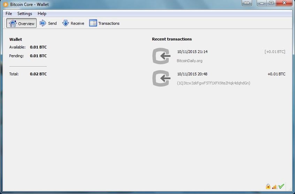This screenshot has height=194, width=295.
Task: Click the Pending balance value 0.01 BTC
Action: pyautogui.click(x=38, y=56)
